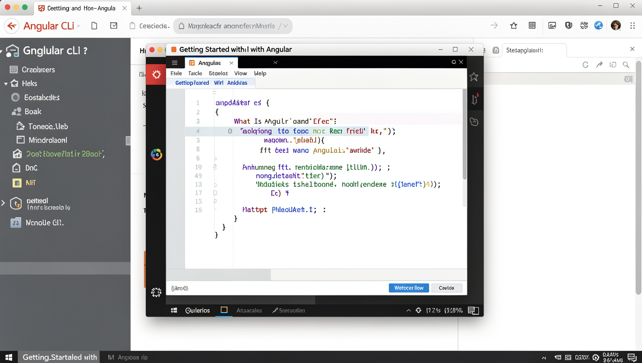The image size is (642, 363).
Task: Close the Angulas editor tab
Action: [x=232, y=63]
